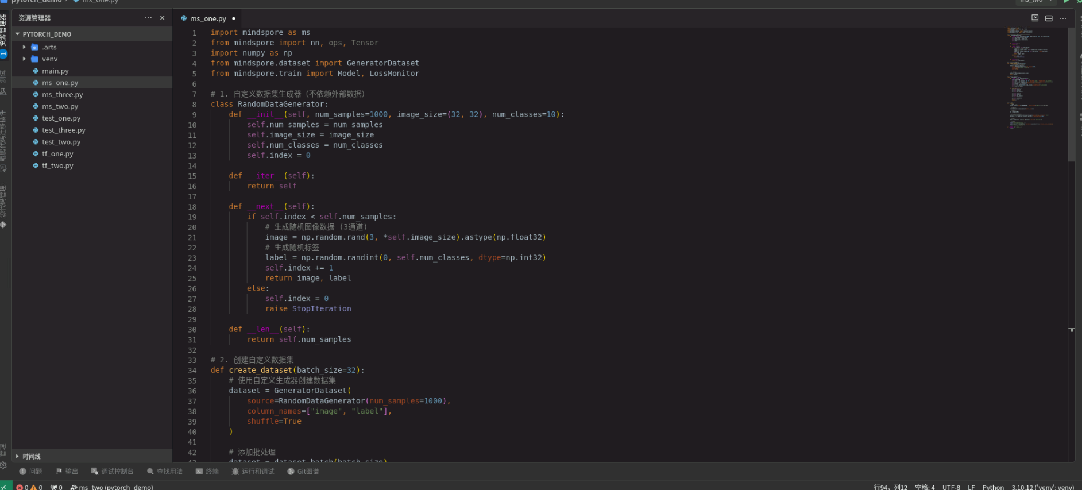The image size is (1082, 490).
Task: Open the Git graph panel tab
Action: pos(303,472)
